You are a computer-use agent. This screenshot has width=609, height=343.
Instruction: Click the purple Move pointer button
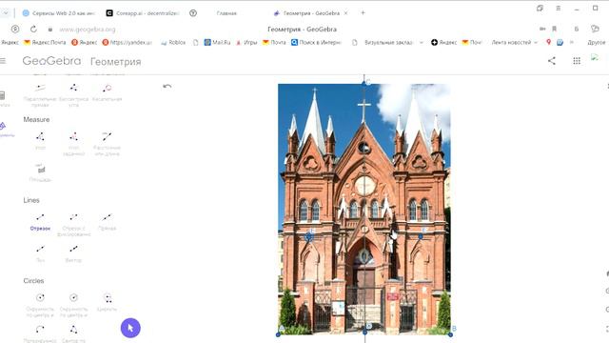coord(130,328)
